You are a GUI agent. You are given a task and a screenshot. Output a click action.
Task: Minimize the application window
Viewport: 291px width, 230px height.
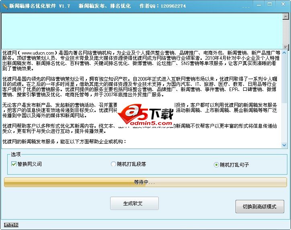(x=259, y=5)
